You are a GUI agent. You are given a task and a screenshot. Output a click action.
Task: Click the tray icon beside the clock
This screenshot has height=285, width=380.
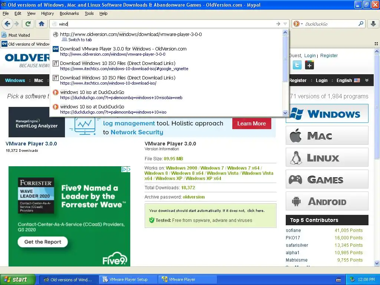coord(353,279)
